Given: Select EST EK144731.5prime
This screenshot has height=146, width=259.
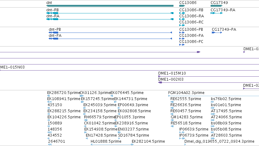Looking at the screenshot, I should click(x=131, y=99).
